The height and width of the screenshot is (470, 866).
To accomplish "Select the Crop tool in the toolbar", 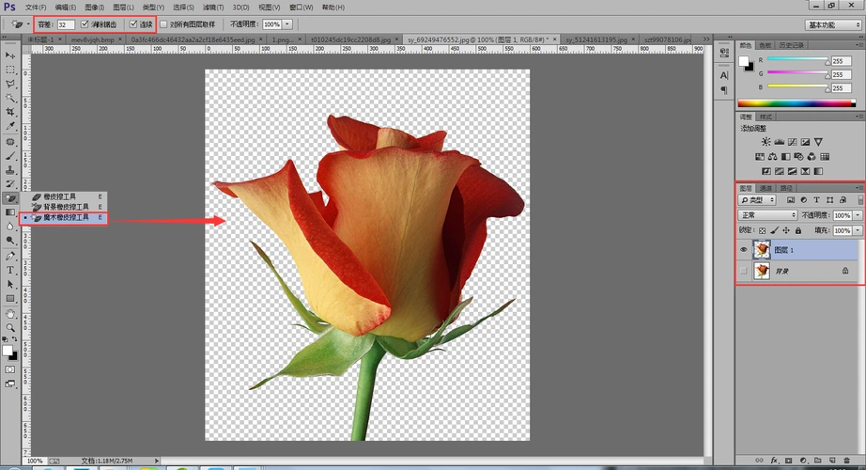I will (x=10, y=112).
